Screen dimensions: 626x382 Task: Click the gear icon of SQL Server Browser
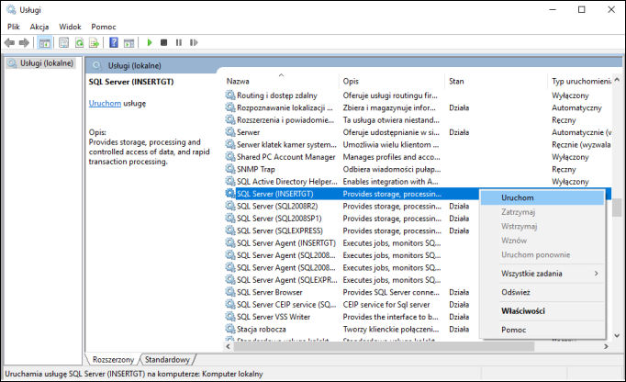coord(230,292)
